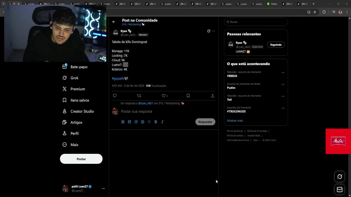Viewport: 351px width, 197px height.
Task: Open Chrome profile avatar in toolbar
Action: click(x=340, y=12)
